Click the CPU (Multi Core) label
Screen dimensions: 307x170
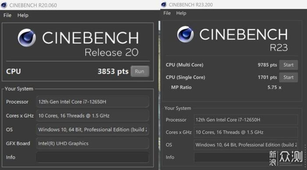(185, 65)
